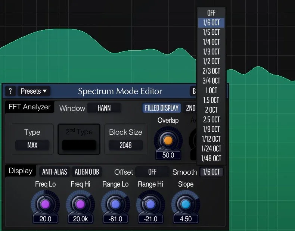Click the Range Hi value -21.0
The image size is (295, 231).
coord(150,219)
